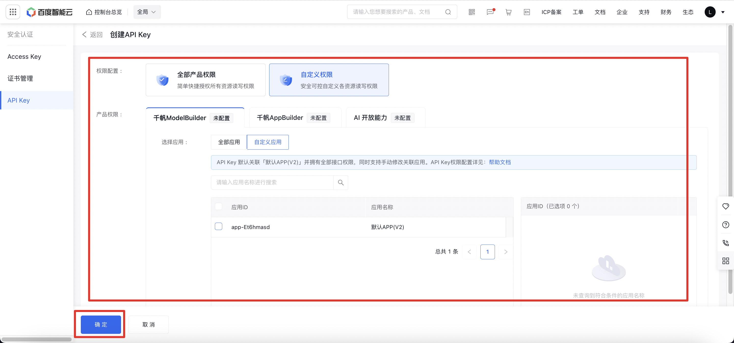Choose 全部产品权限 permission card

click(205, 80)
